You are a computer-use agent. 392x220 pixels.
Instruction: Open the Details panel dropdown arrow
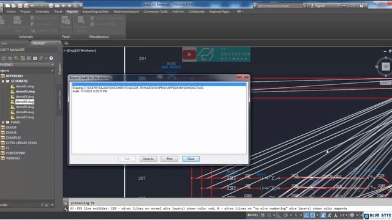coord(52,205)
